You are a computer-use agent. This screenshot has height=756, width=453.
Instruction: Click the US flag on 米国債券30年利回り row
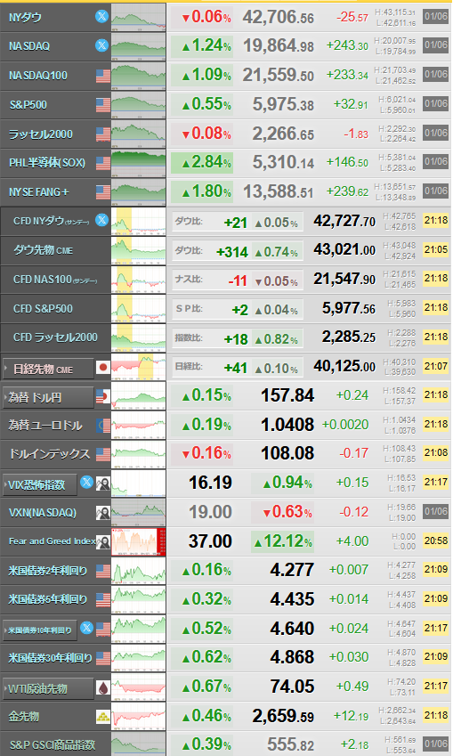pos(102,658)
